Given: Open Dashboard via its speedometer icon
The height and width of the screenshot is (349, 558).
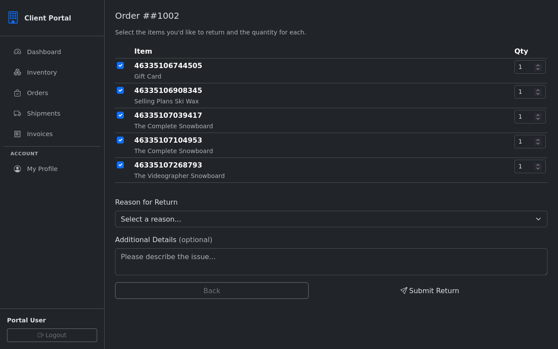Looking at the screenshot, I should pyautogui.click(x=17, y=52).
